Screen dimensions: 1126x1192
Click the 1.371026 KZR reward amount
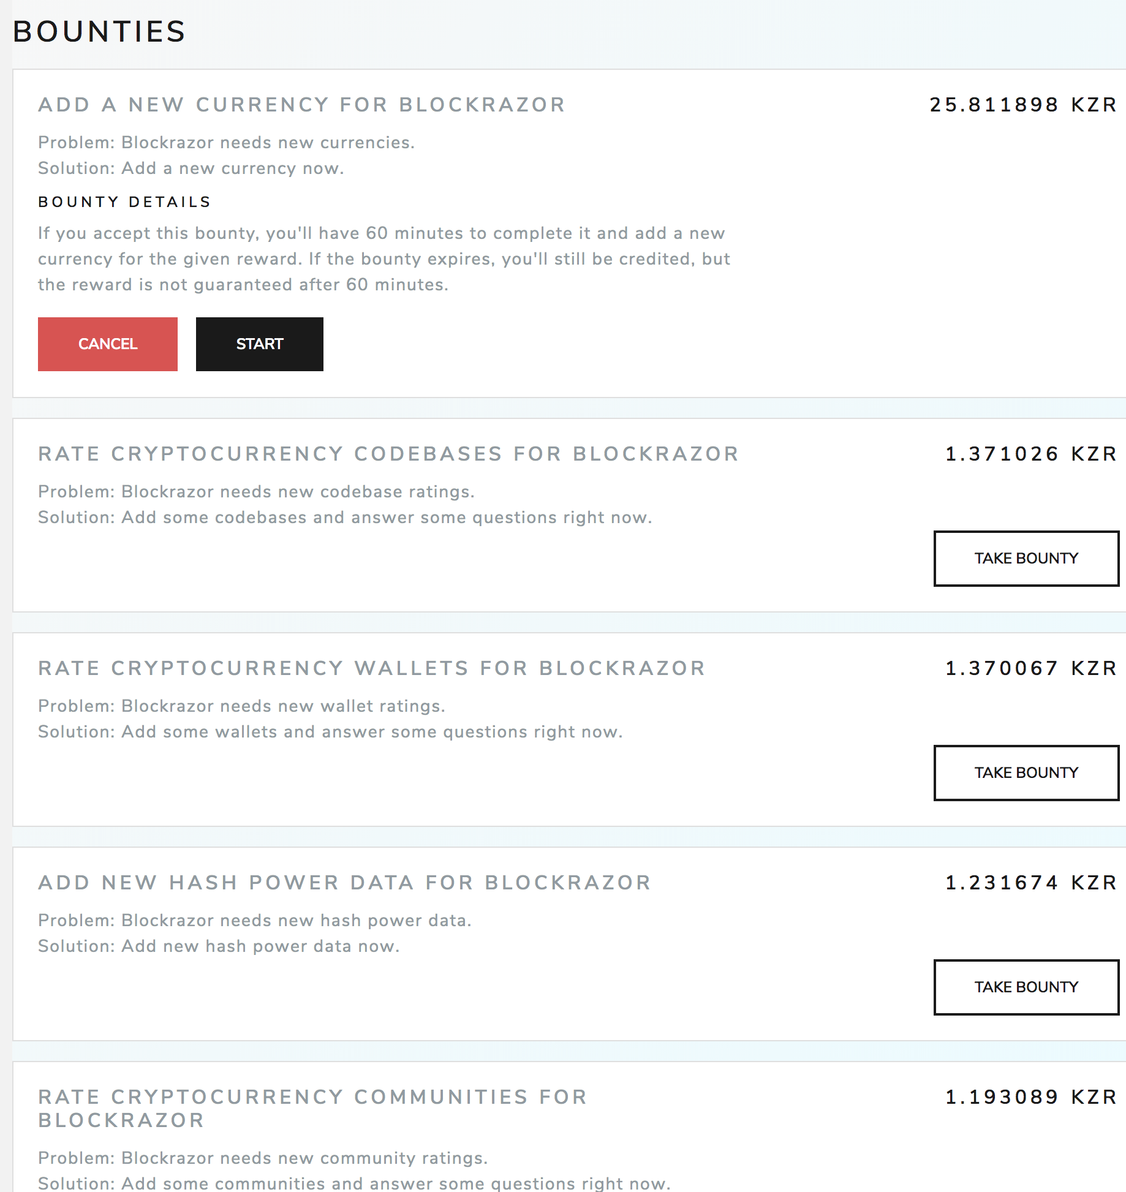[1031, 454]
